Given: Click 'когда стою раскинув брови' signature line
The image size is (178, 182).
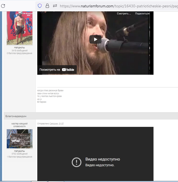Looking at the screenshot, I should tap(50, 90).
